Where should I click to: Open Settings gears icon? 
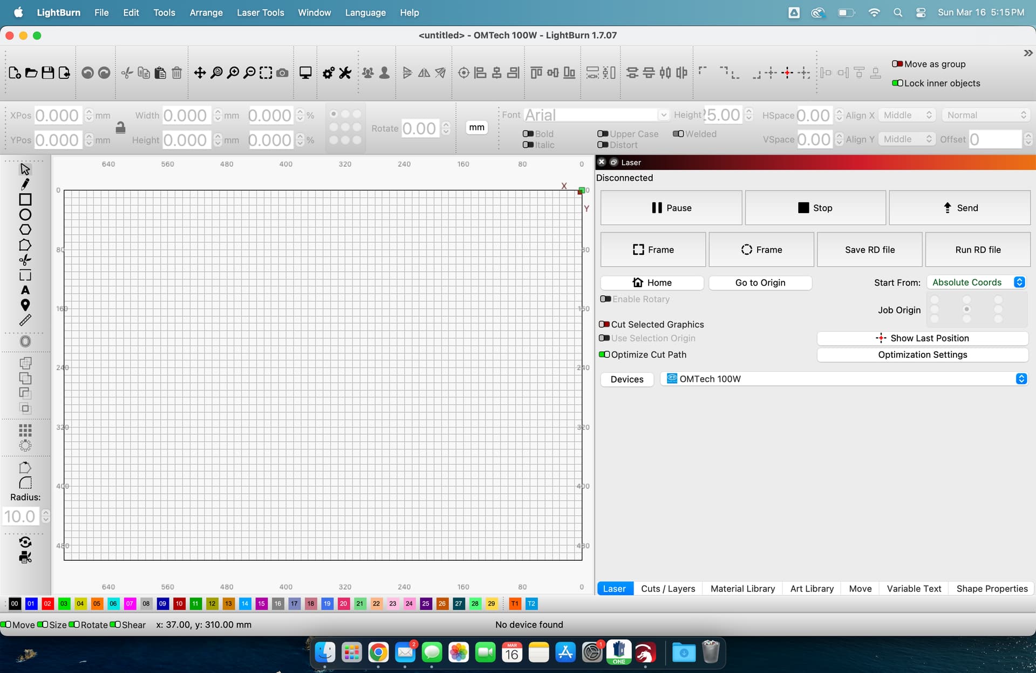coord(328,72)
